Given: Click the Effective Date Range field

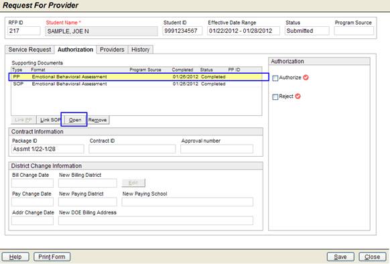Looking at the screenshot, I should click(243, 31).
